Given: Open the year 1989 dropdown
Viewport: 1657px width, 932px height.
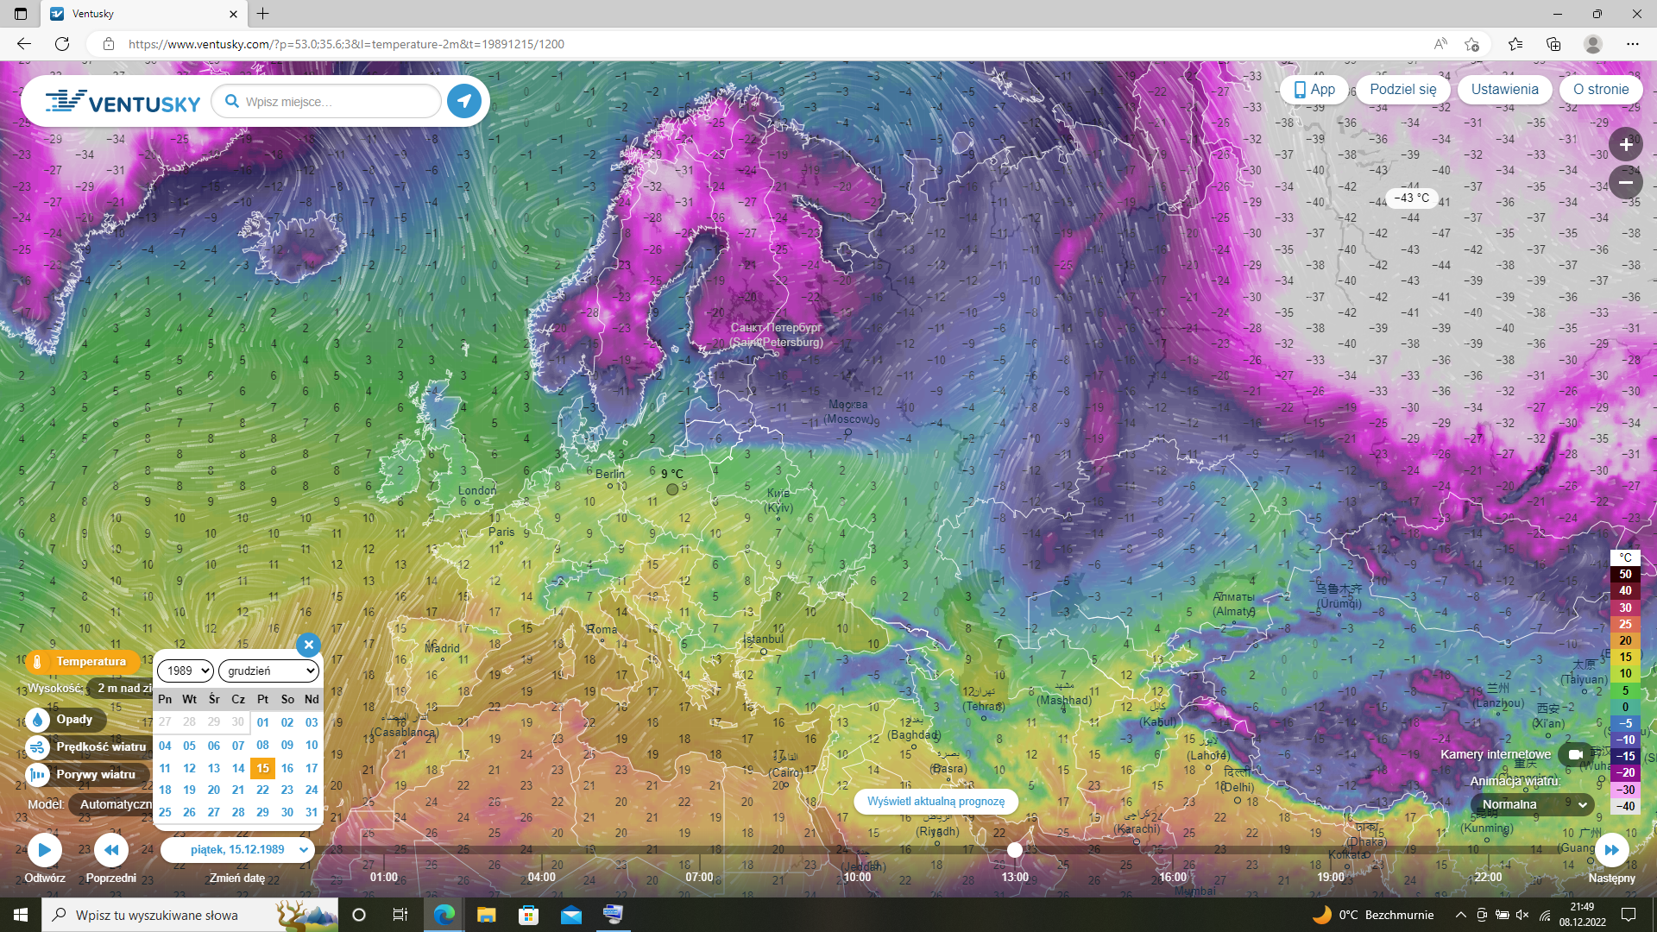Looking at the screenshot, I should coord(186,671).
